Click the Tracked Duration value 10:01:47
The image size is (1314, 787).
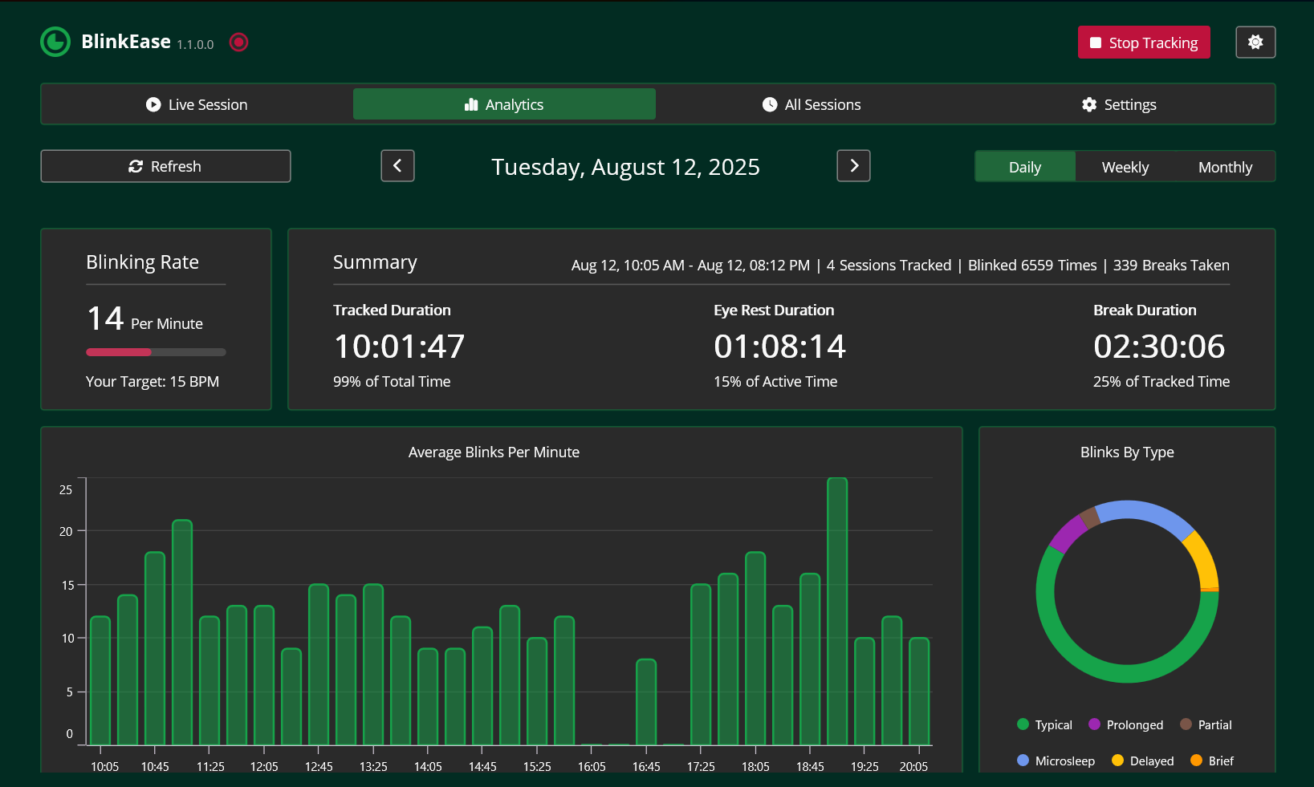399,347
